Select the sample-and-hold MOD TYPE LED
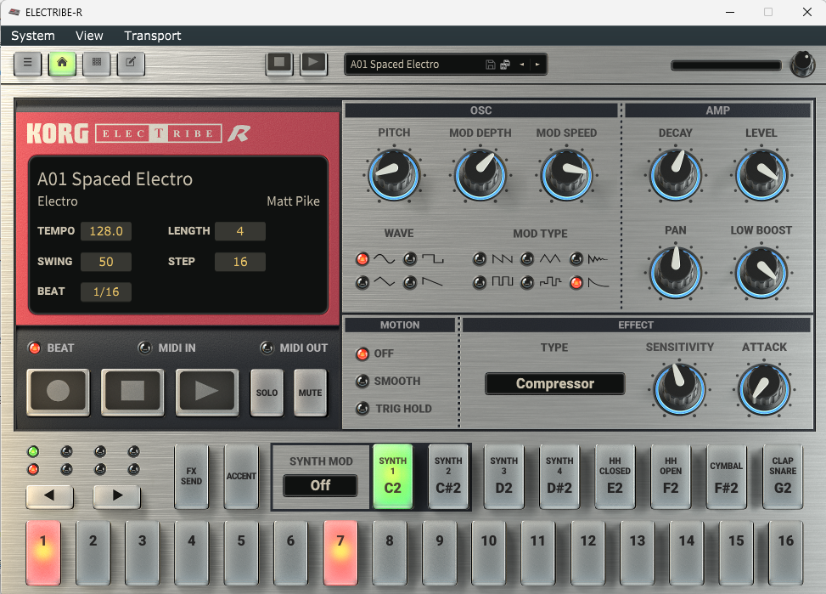 [527, 282]
